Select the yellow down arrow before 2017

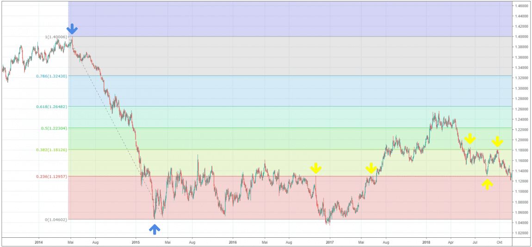tap(315, 168)
